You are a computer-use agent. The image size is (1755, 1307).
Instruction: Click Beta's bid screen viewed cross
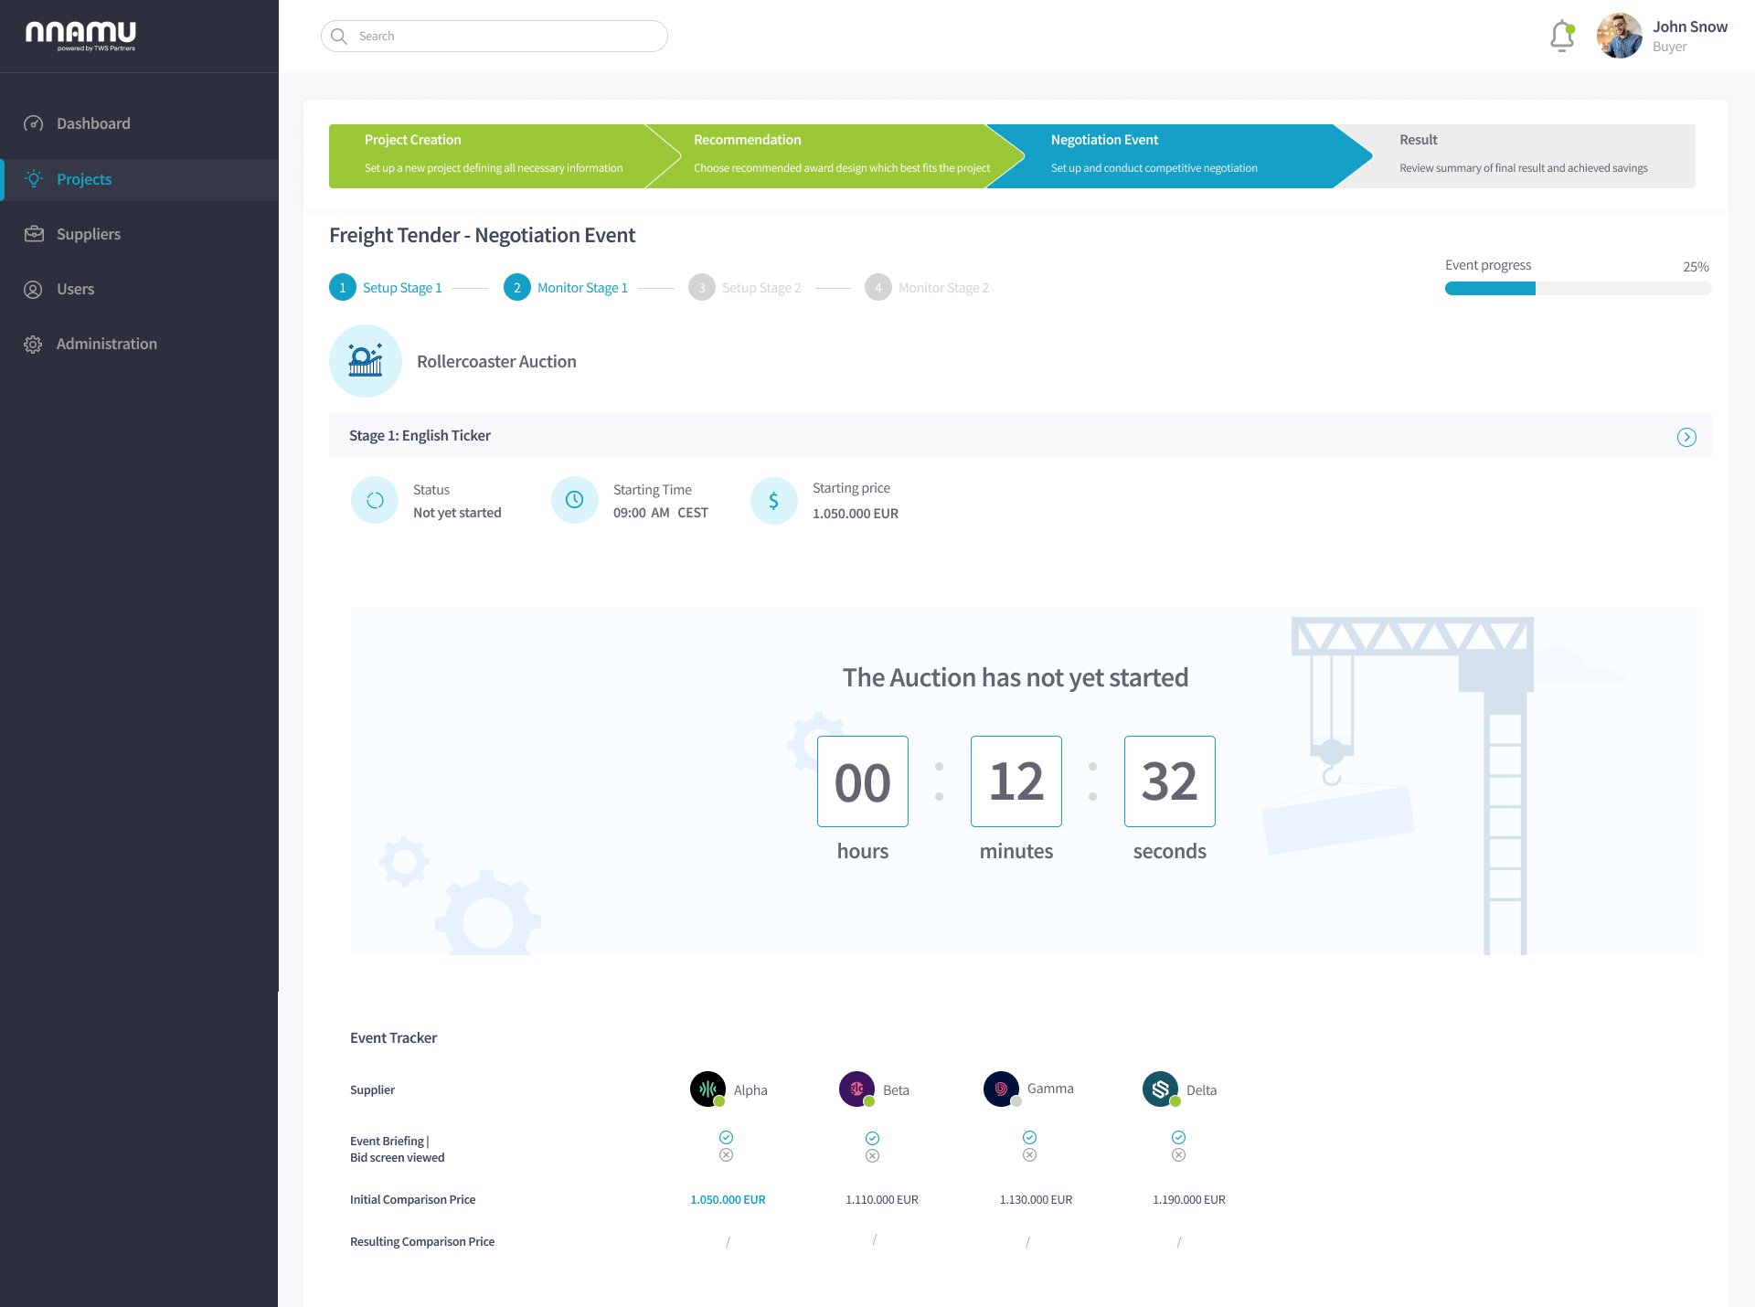pyautogui.click(x=872, y=1155)
